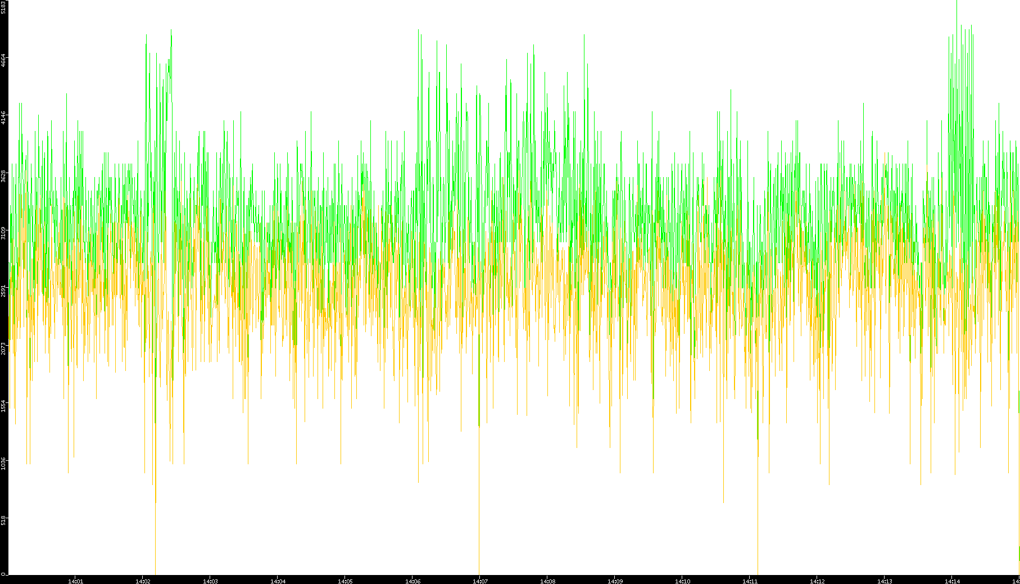Select the 14:10 time marker
This screenshot has width=1020, height=584.
click(682, 581)
